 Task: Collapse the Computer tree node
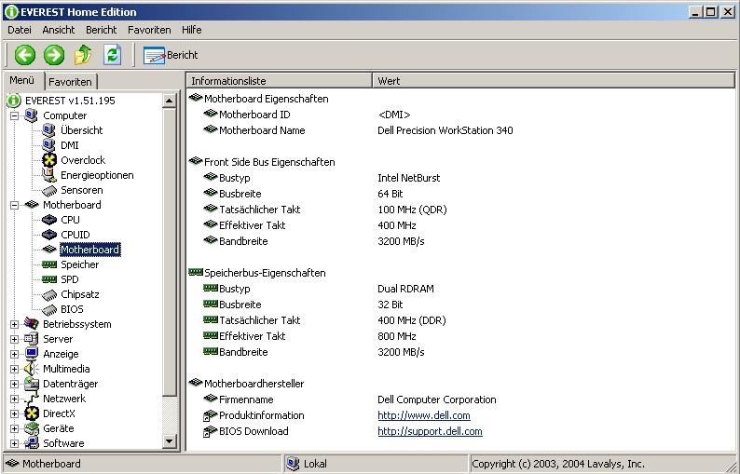tap(14, 115)
